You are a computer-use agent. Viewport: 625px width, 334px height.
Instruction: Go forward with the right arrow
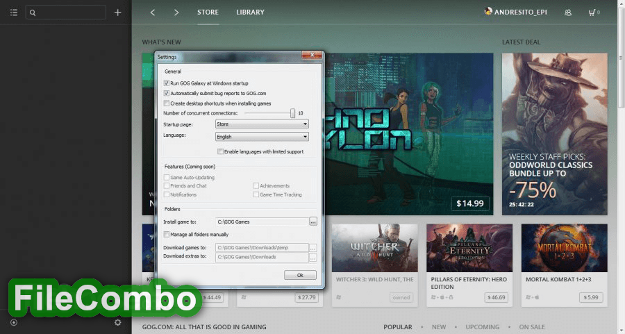(x=176, y=12)
